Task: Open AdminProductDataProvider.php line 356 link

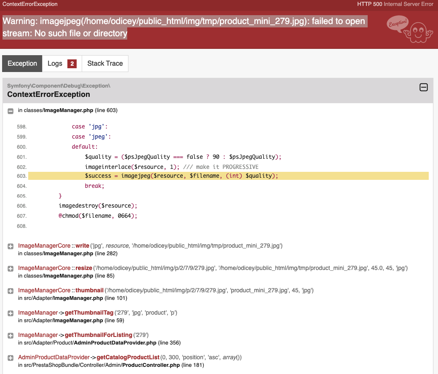Action: [99, 343]
